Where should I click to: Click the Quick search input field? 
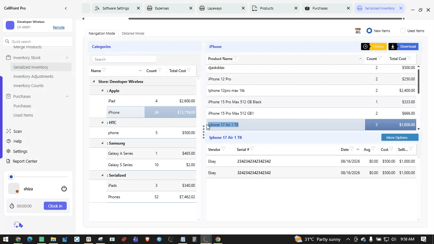point(38,42)
